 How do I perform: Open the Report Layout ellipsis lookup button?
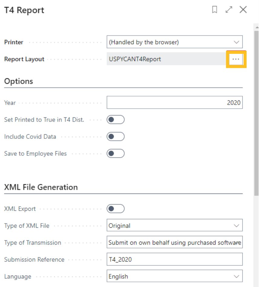pos(236,59)
